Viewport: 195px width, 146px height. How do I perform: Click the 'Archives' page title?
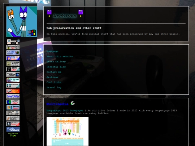pos(65,16)
